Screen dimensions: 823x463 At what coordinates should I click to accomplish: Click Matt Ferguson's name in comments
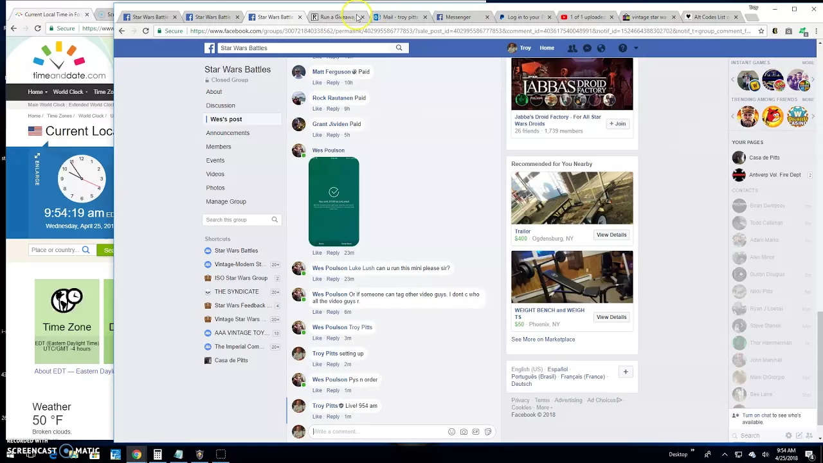click(x=331, y=72)
